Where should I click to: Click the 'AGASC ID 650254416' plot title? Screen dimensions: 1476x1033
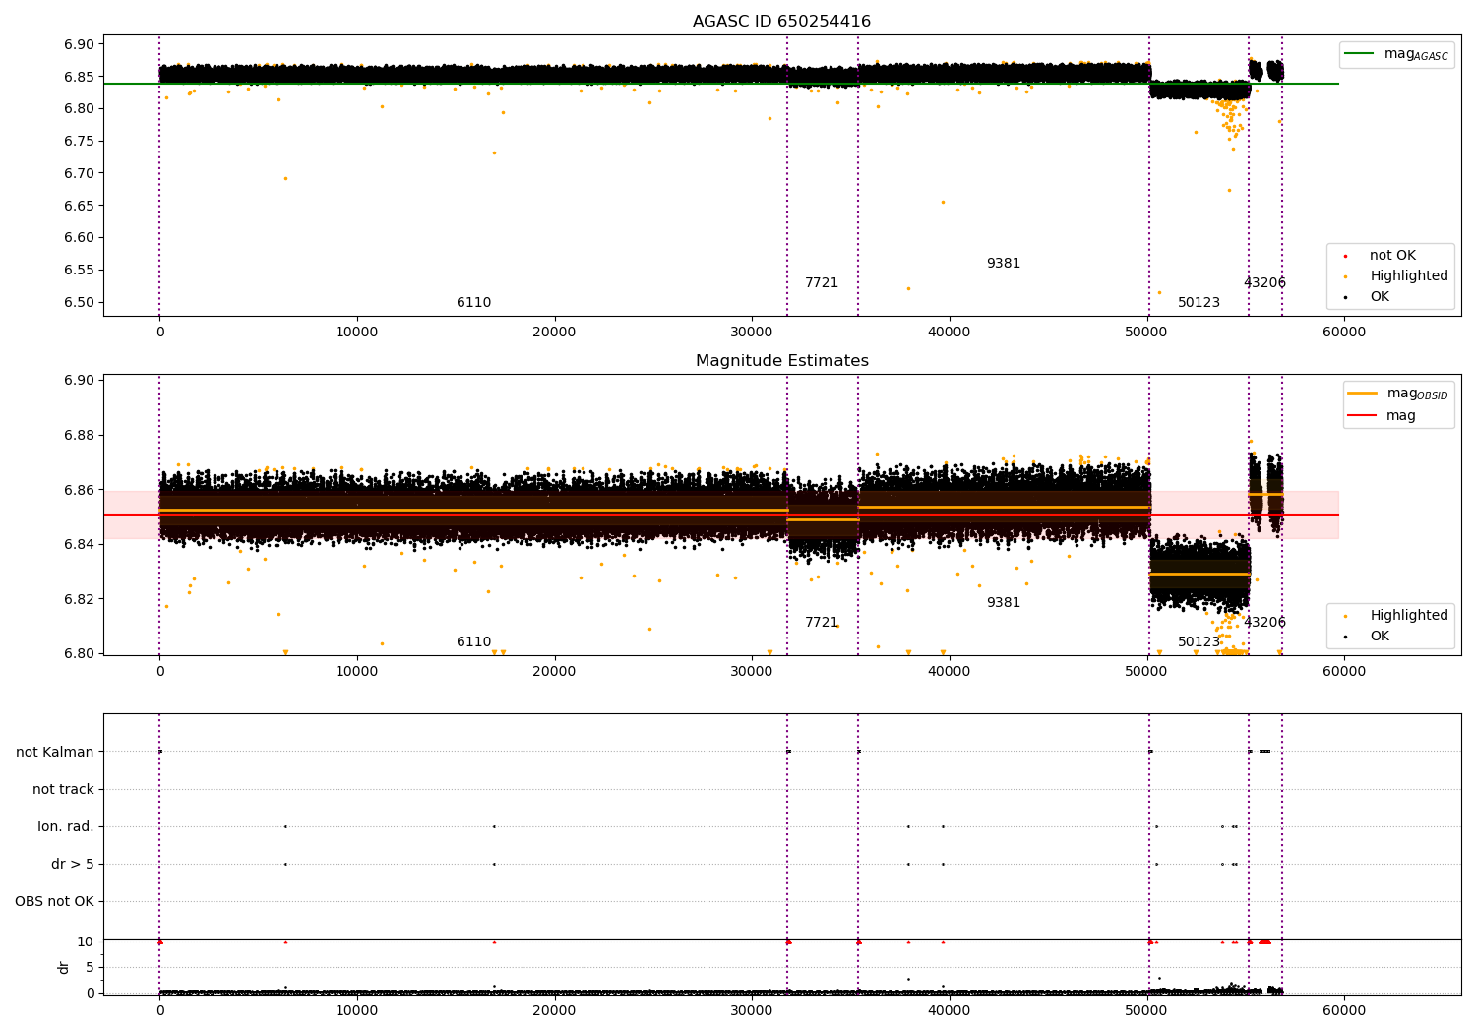click(x=781, y=22)
